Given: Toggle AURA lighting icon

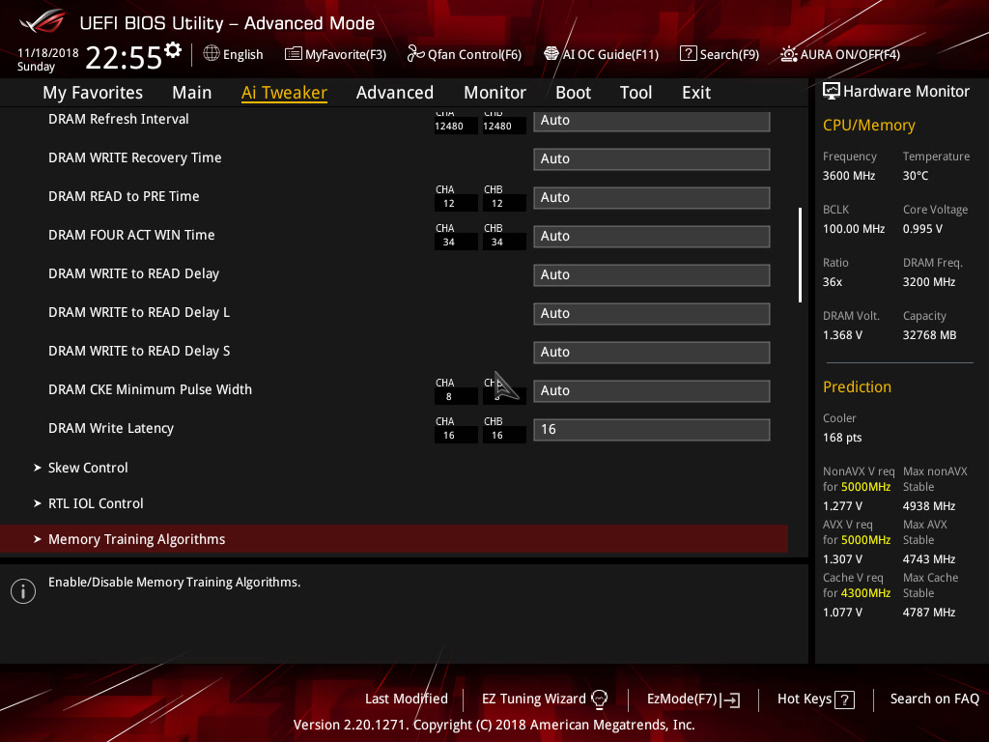Looking at the screenshot, I should click(788, 54).
